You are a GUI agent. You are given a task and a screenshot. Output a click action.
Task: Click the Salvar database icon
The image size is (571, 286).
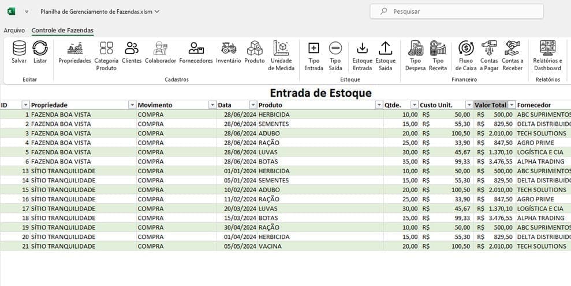coord(19,48)
